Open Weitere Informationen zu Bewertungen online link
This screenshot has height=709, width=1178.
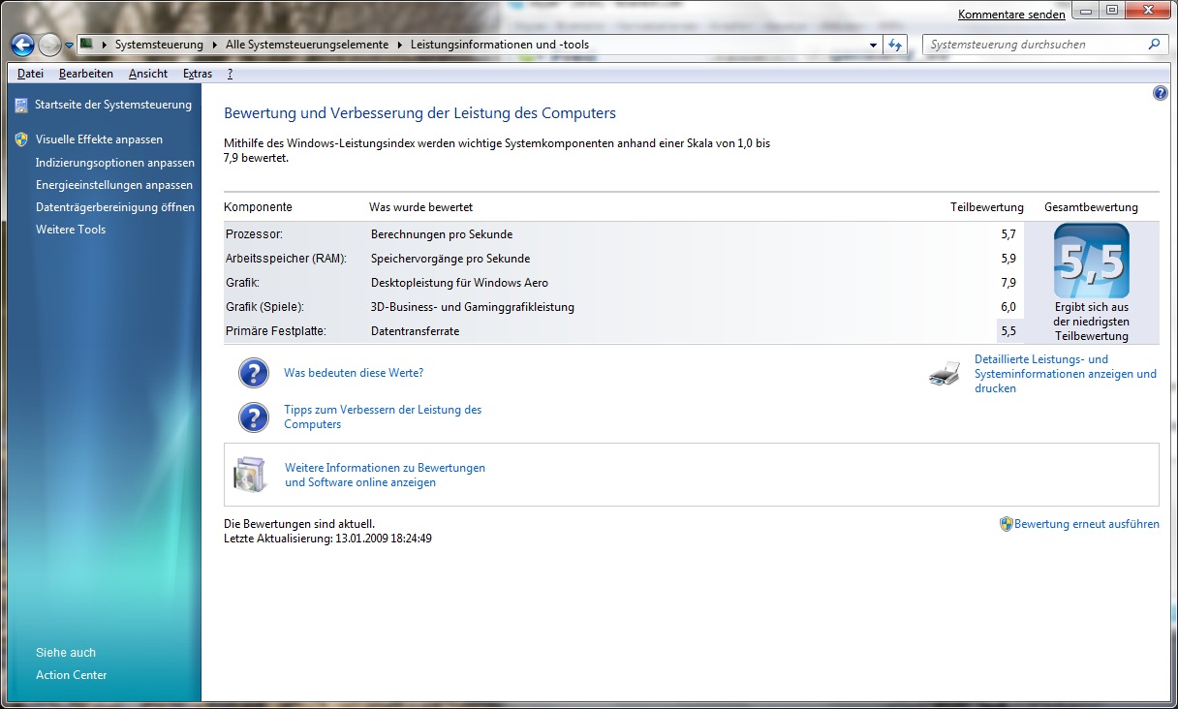pos(385,475)
